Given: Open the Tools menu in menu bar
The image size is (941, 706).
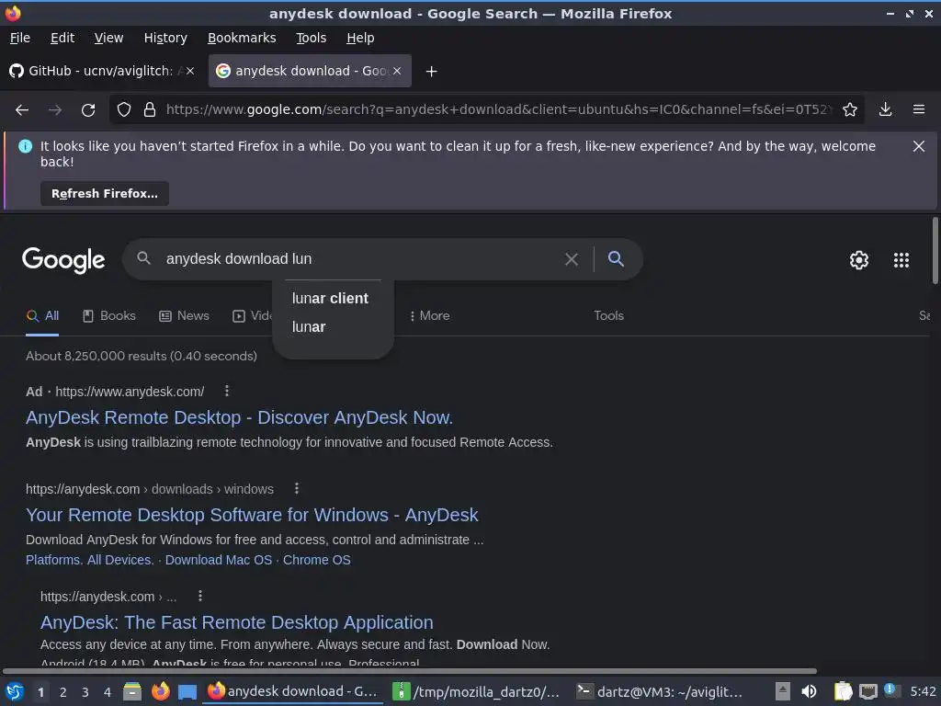Looking at the screenshot, I should (x=311, y=38).
